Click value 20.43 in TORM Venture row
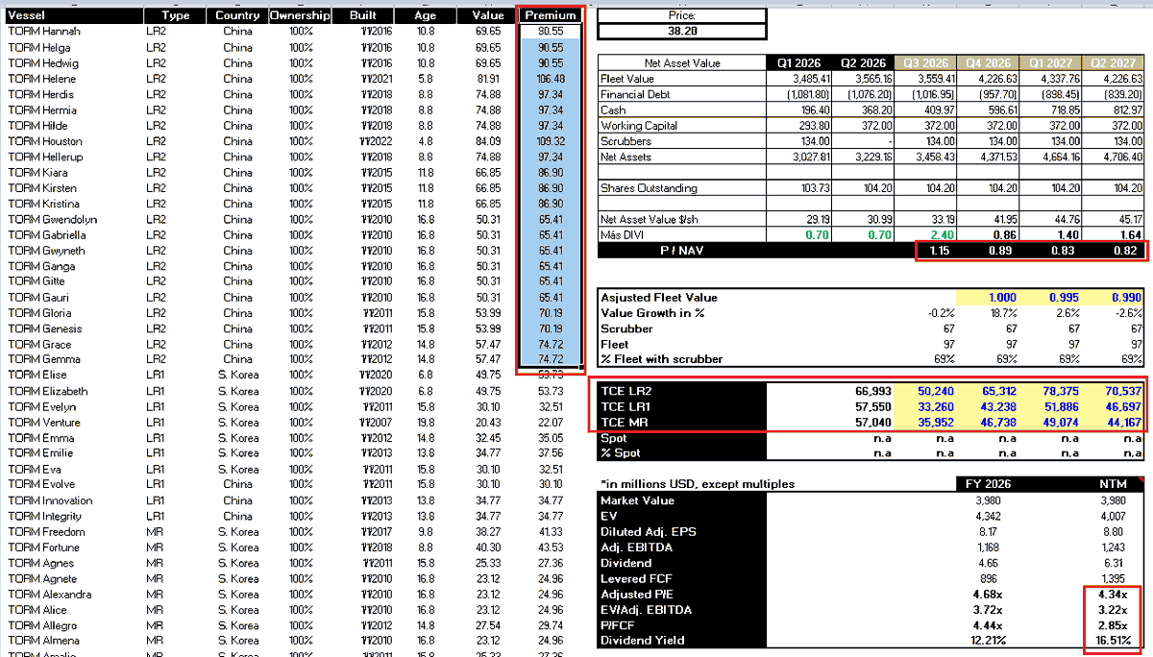 coord(487,422)
